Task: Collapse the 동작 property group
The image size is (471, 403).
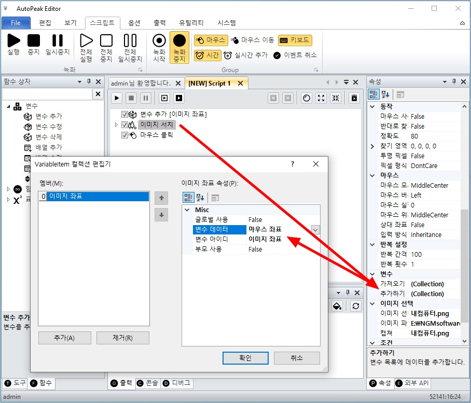Action: (372, 106)
